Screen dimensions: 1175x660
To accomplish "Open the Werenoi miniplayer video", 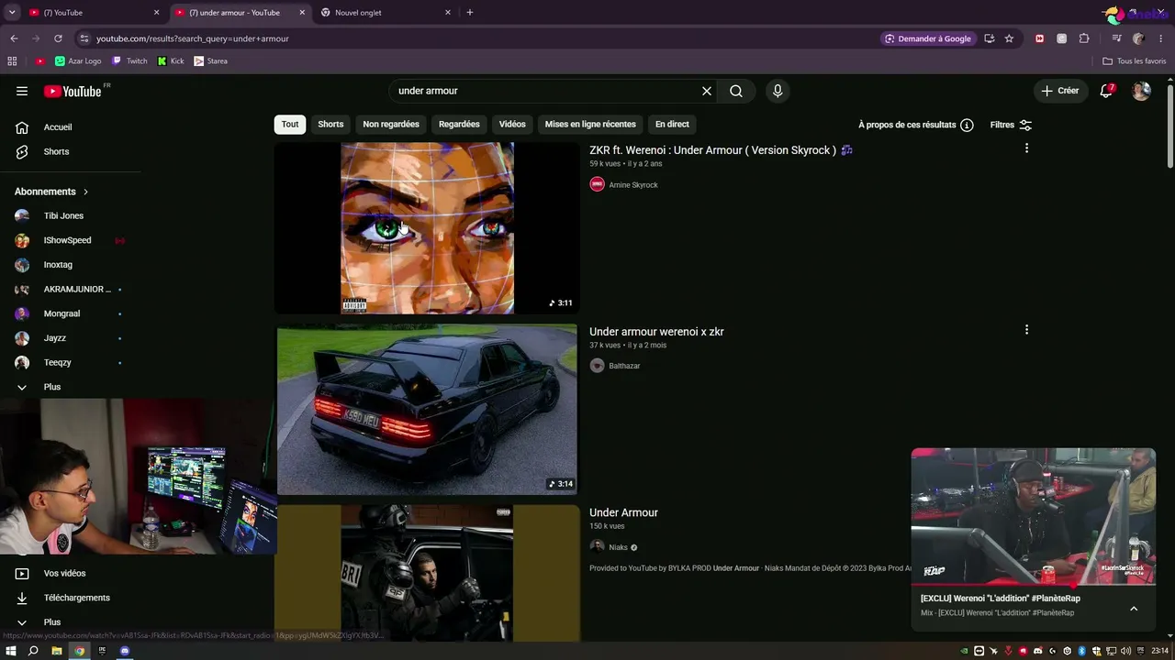I will click(x=1034, y=516).
